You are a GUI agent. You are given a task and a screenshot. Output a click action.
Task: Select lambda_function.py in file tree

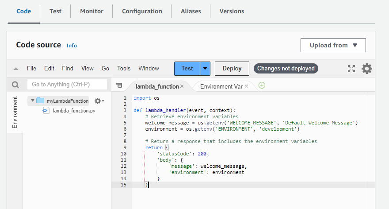click(x=74, y=111)
